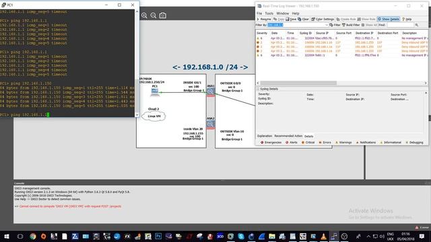Open the Windows notification center
This screenshot has width=431, height=242.
[x=422, y=236]
